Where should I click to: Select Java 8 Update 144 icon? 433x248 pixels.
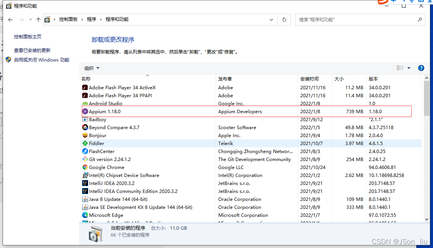point(85,199)
